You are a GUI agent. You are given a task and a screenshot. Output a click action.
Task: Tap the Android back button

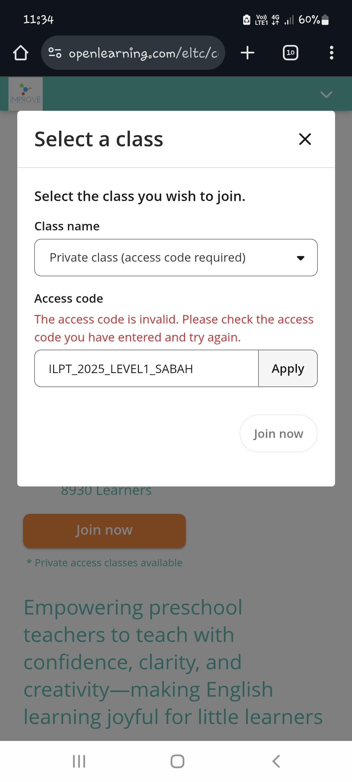pyautogui.click(x=276, y=761)
